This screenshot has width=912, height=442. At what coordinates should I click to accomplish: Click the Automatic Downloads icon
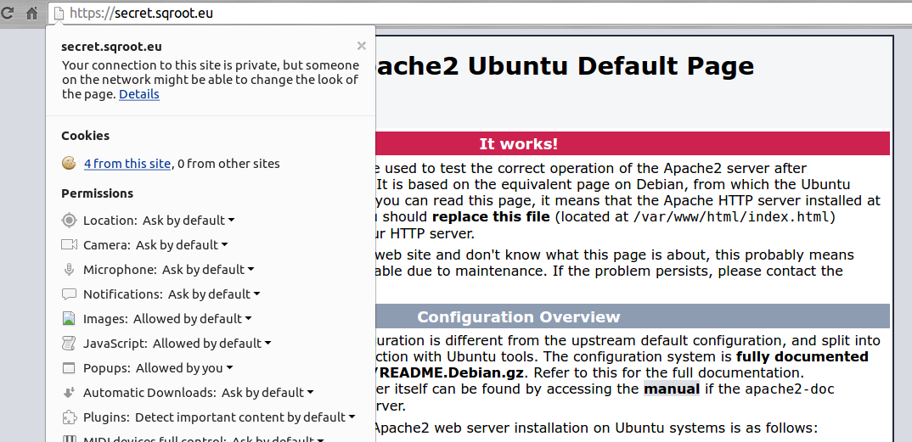point(70,392)
